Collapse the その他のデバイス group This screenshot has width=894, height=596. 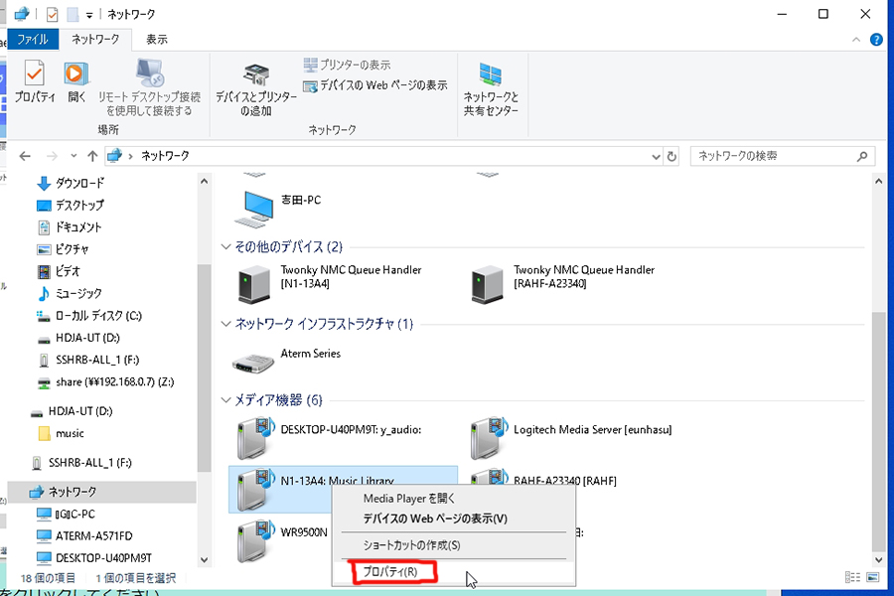tap(225, 246)
